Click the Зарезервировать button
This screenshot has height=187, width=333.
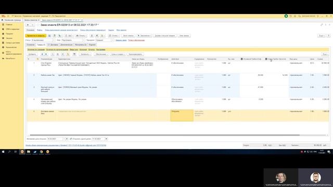point(135,55)
